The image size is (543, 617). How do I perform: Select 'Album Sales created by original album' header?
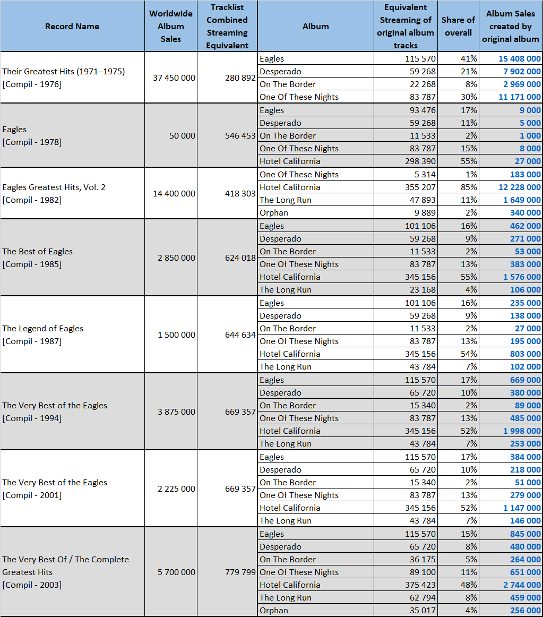[510, 27]
